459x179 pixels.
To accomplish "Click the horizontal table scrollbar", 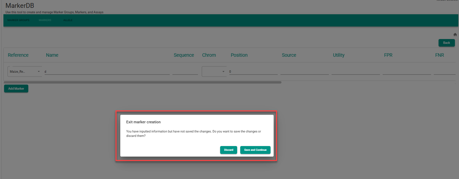I will click(x=142, y=82).
